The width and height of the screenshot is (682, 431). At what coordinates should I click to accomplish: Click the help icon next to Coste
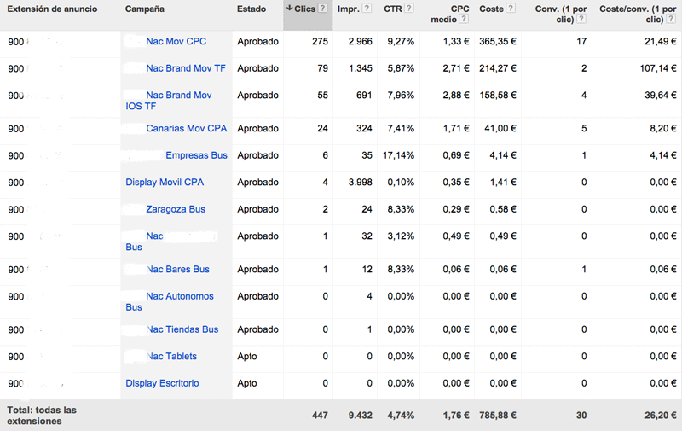click(x=511, y=9)
